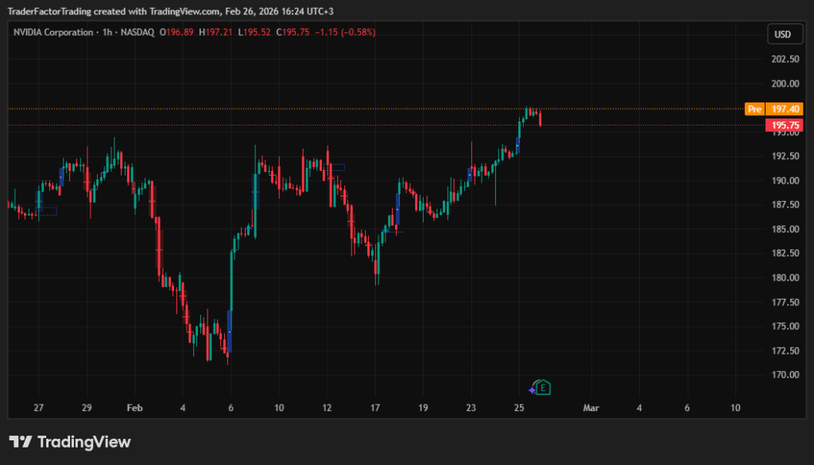Click the TradingView logo icon
Image resolution: width=814 pixels, height=465 pixels.
21,442
